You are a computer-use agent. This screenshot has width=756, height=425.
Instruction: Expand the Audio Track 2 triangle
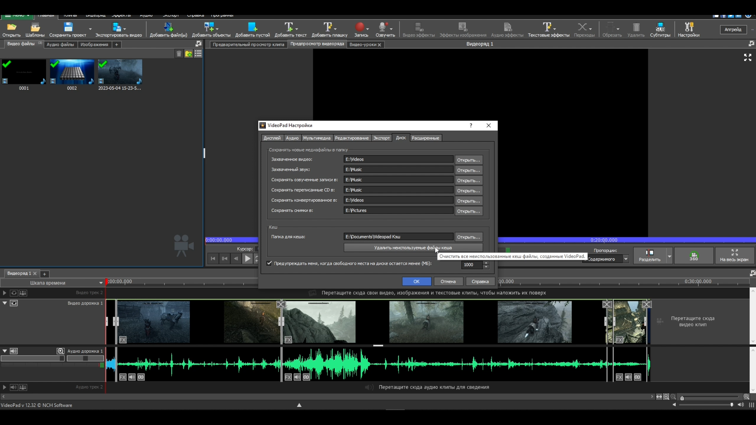coord(5,387)
